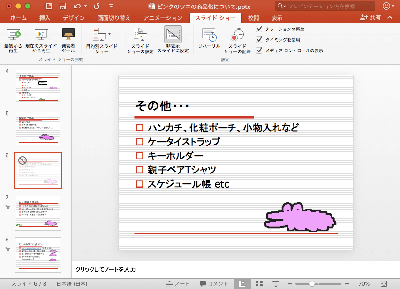This screenshot has width=400, height=289.
Task: Select slide 7 thumbnail
Action: pos(38,213)
